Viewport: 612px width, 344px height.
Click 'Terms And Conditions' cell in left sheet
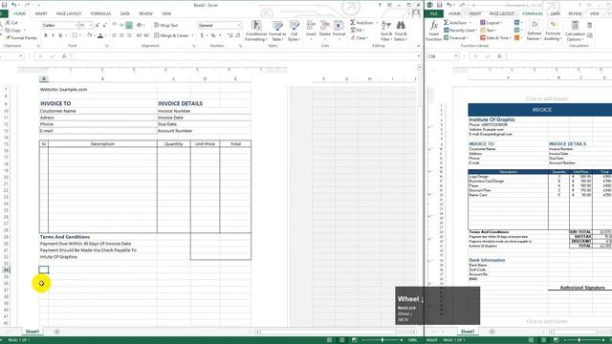coord(65,237)
